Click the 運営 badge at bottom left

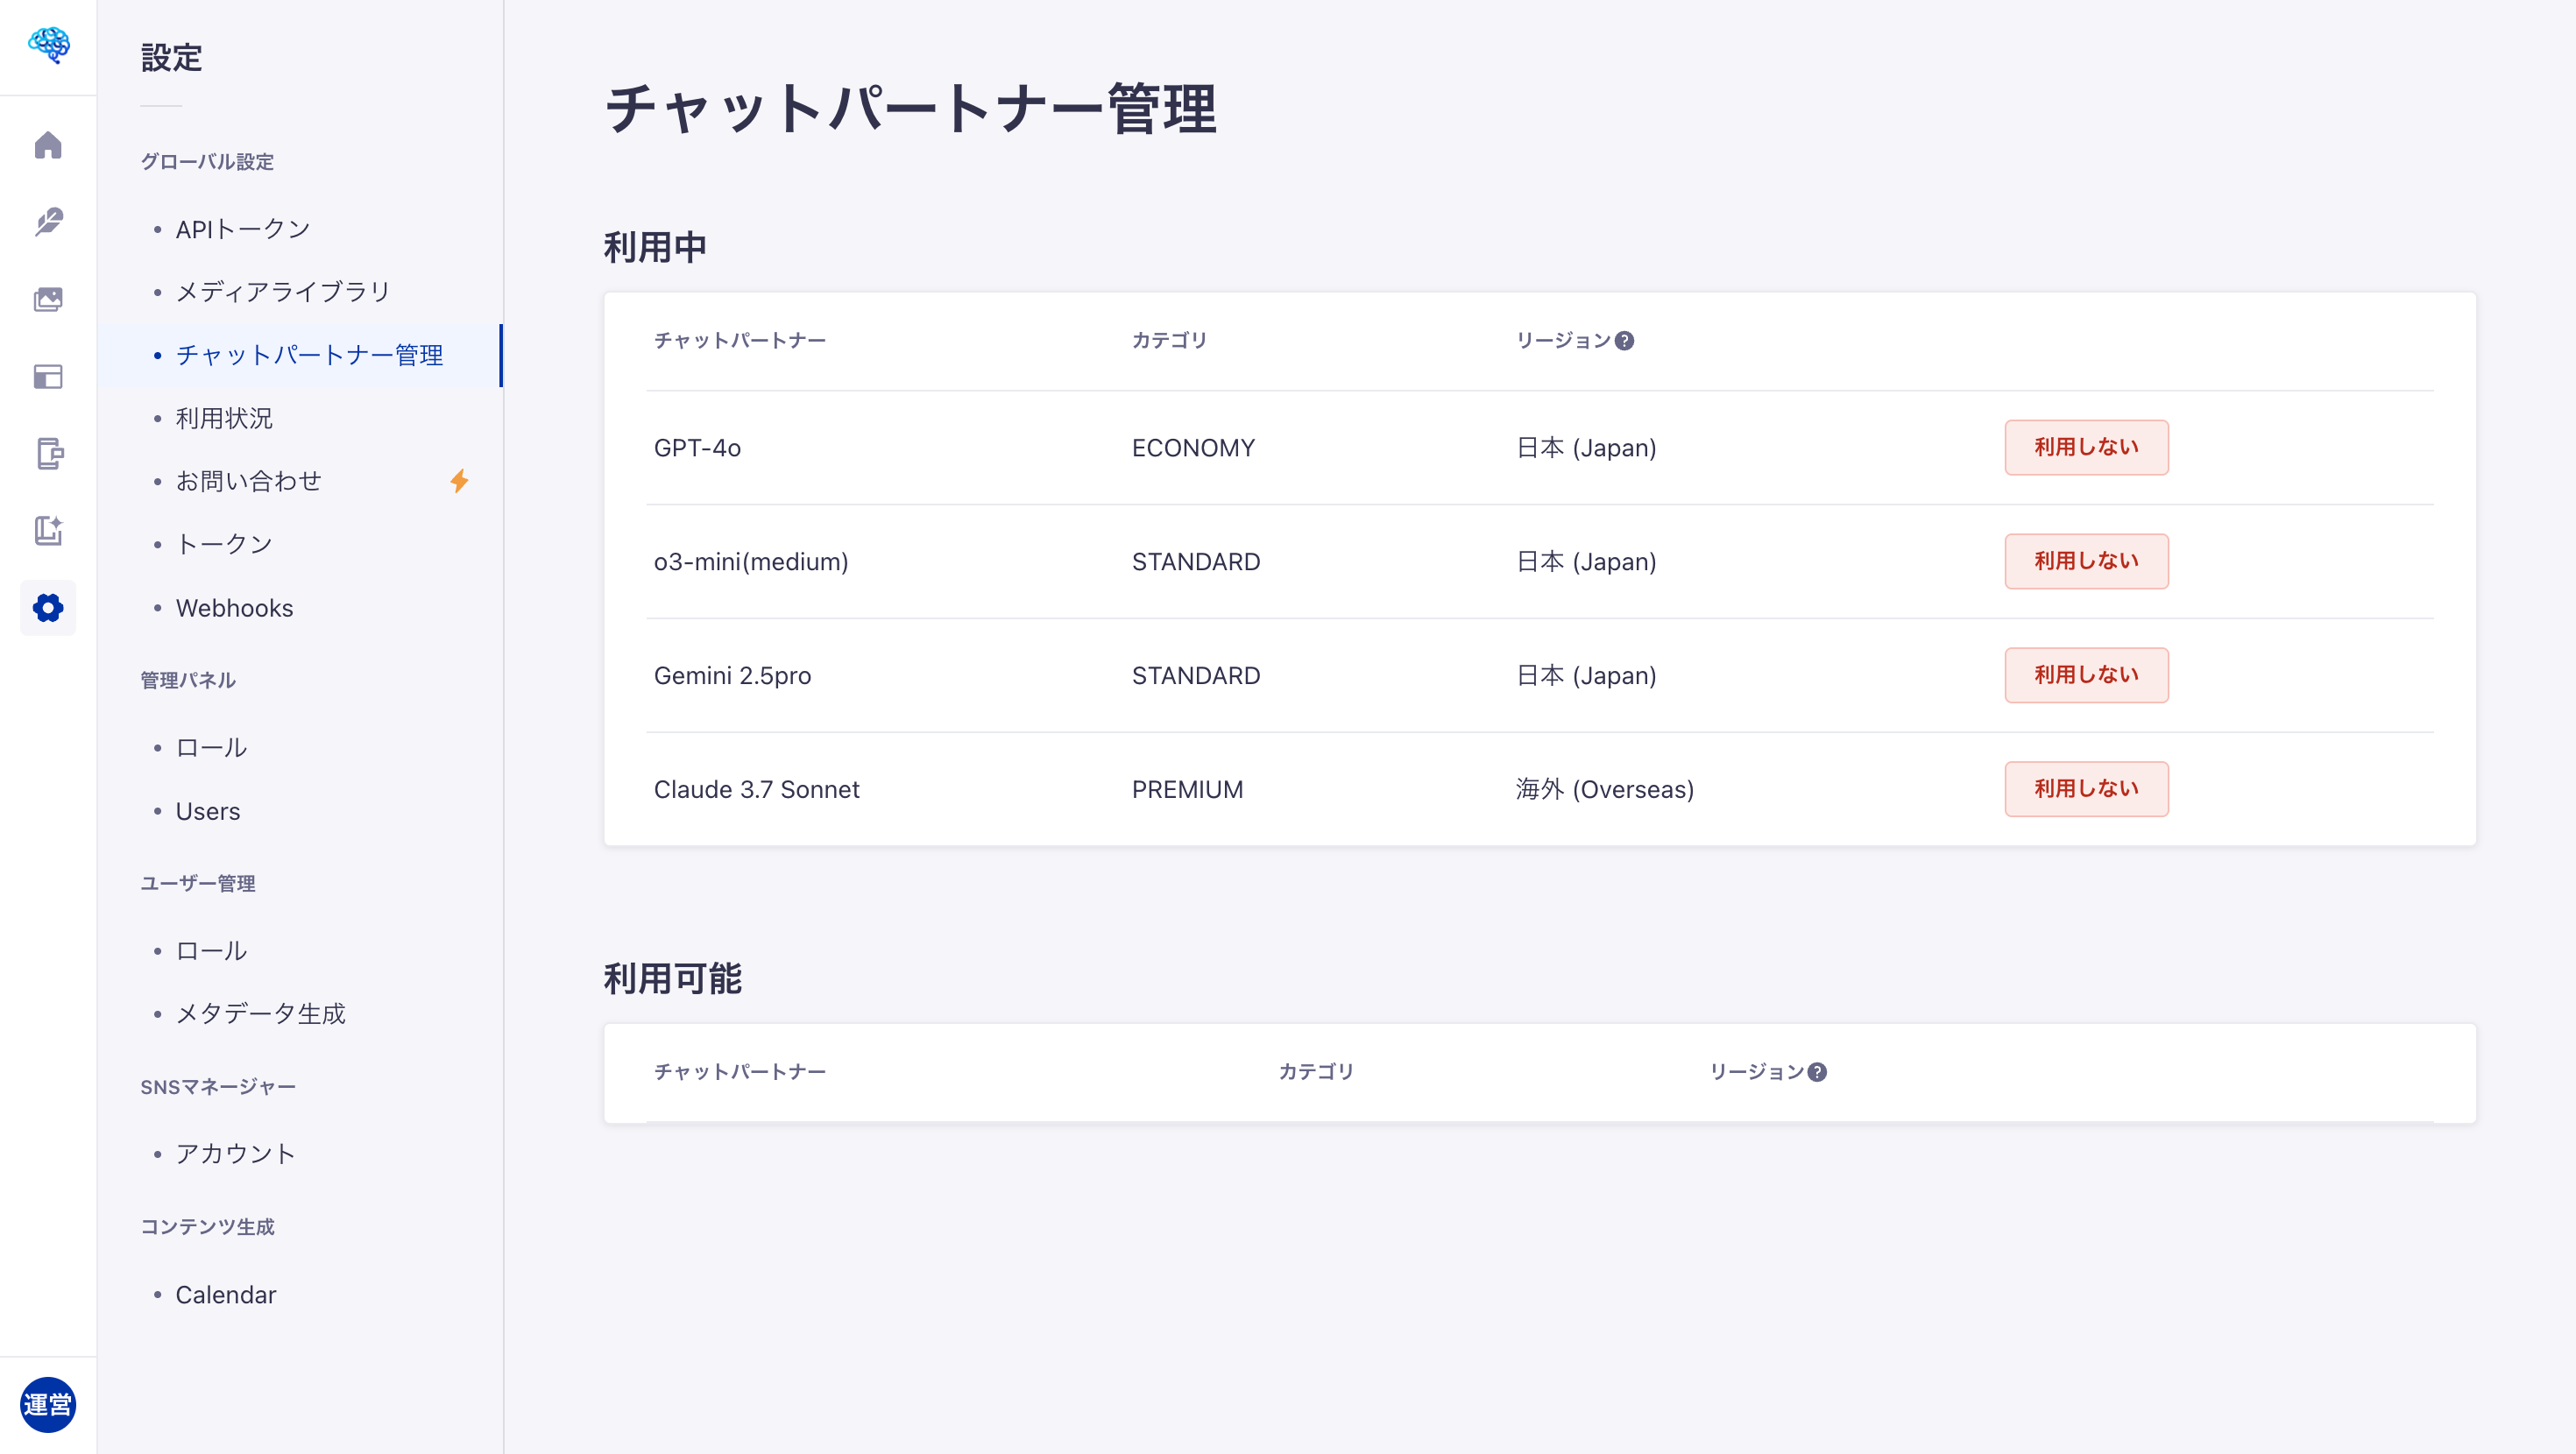(x=47, y=1405)
